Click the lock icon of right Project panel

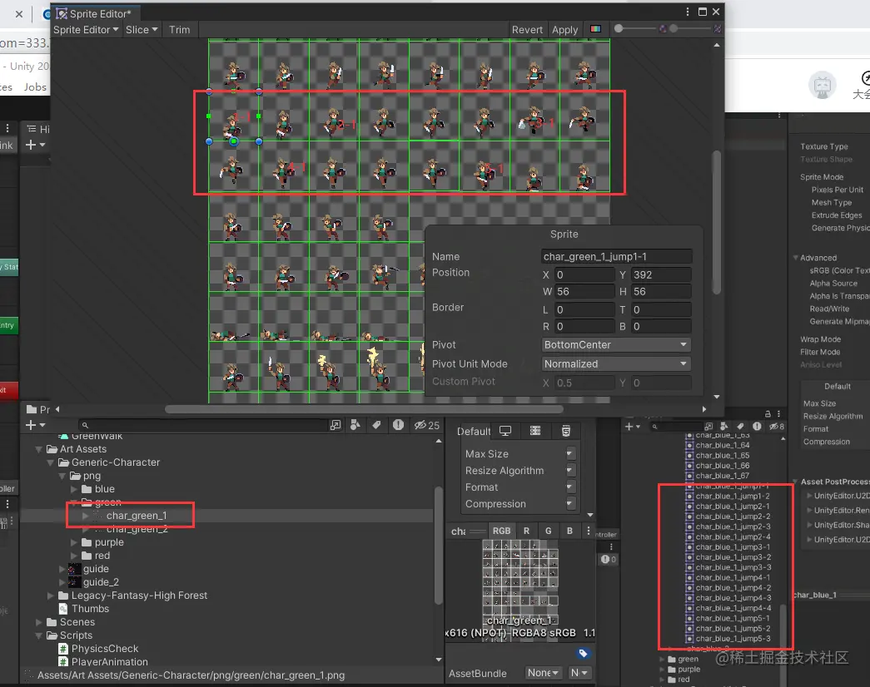coord(768,413)
